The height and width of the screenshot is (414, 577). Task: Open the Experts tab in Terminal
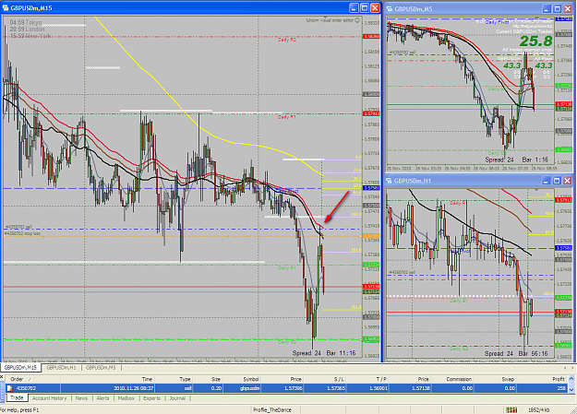tap(151, 398)
